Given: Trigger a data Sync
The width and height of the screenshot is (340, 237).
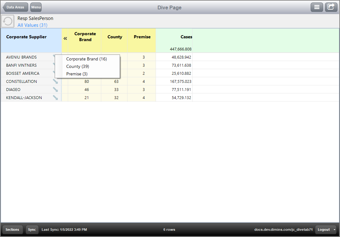Looking at the screenshot, I should [x=32, y=230].
